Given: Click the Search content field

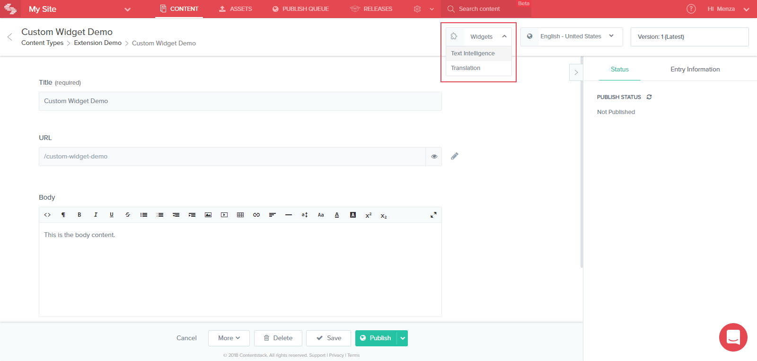Looking at the screenshot, I should pyautogui.click(x=486, y=9).
